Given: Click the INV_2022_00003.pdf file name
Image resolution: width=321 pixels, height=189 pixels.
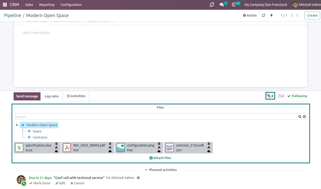Looking at the screenshot, I should click(x=89, y=145).
